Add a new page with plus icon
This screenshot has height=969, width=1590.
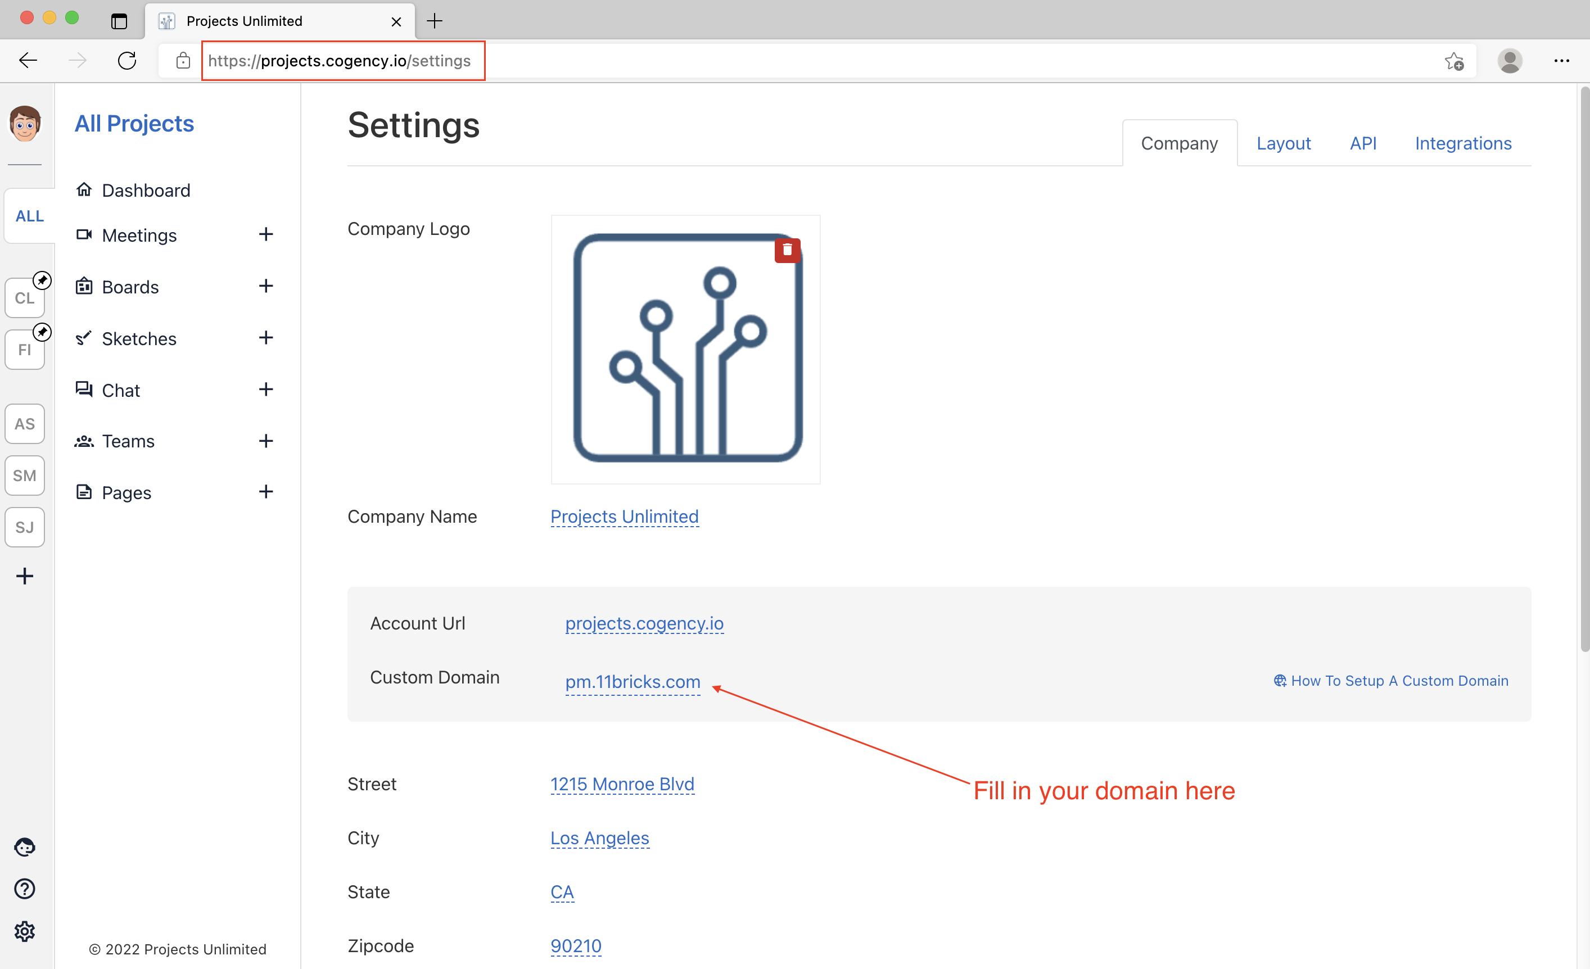(265, 492)
